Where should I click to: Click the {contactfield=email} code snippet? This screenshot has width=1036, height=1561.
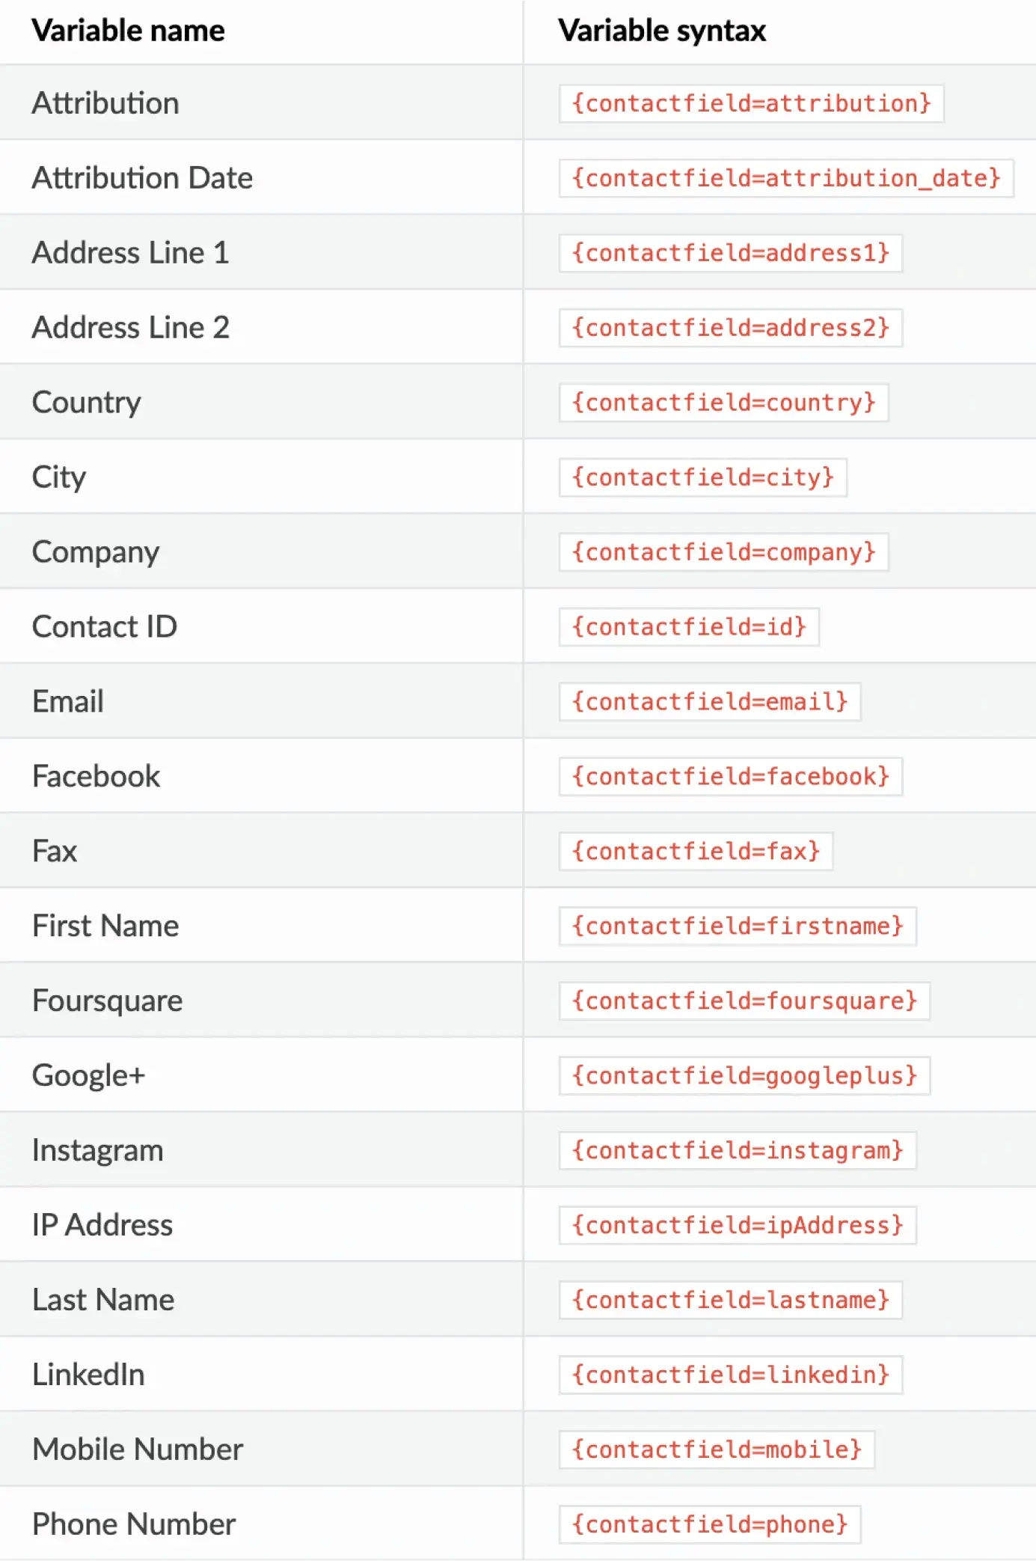tap(709, 701)
